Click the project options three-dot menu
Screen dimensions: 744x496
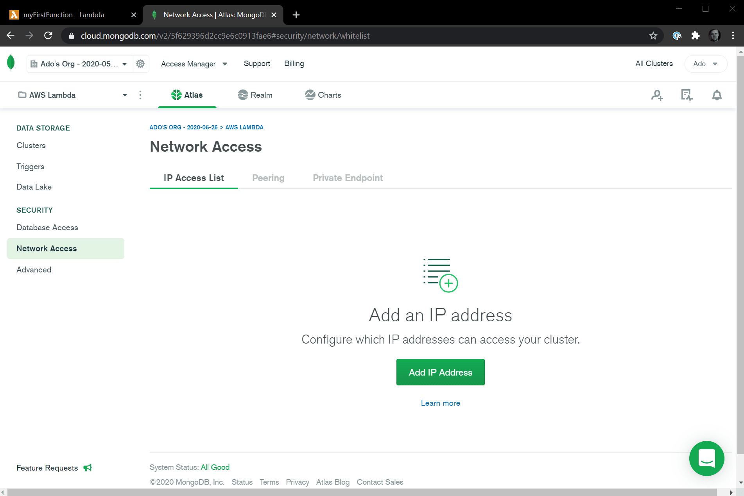(140, 95)
